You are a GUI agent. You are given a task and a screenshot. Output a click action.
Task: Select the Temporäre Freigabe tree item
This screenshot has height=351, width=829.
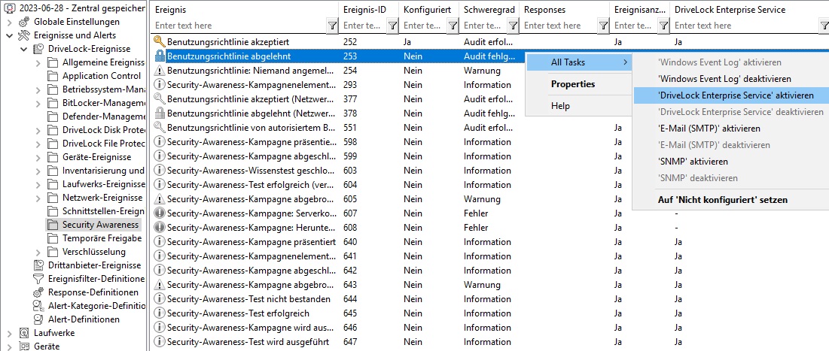(x=102, y=238)
